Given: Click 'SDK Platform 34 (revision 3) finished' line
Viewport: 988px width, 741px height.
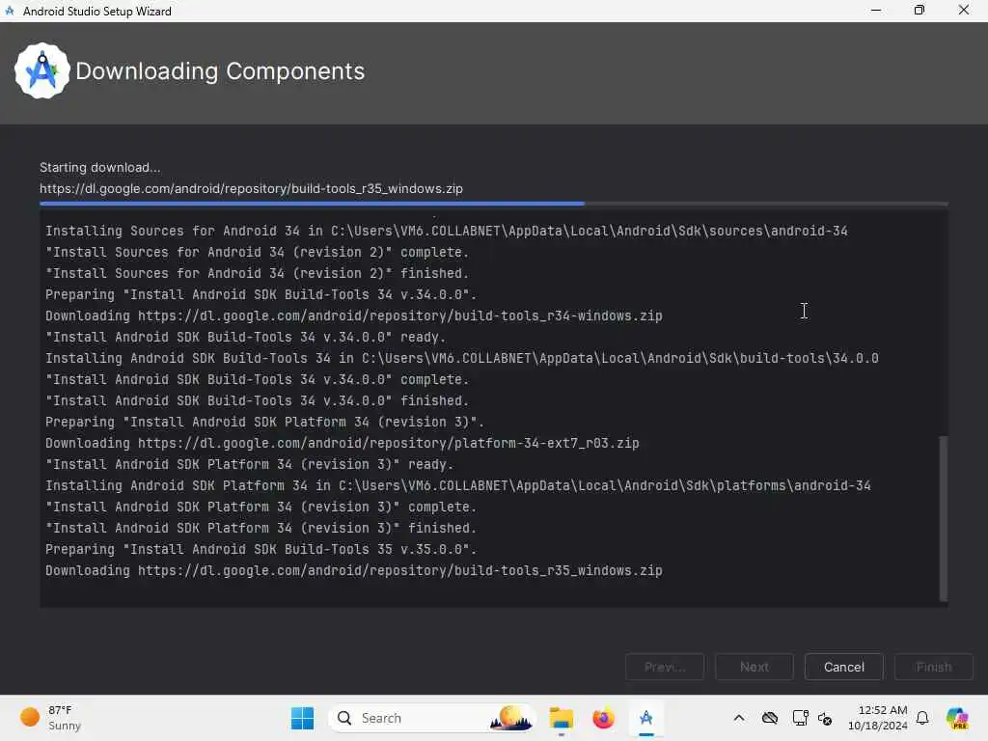Looking at the screenshot, I should point(261,528).
